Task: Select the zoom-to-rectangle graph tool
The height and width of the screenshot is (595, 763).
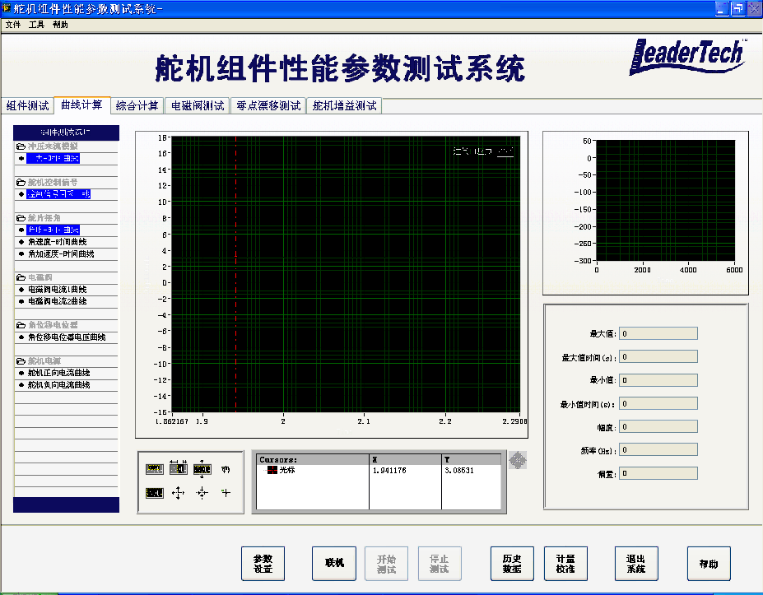Action: (x=155, y=469)
